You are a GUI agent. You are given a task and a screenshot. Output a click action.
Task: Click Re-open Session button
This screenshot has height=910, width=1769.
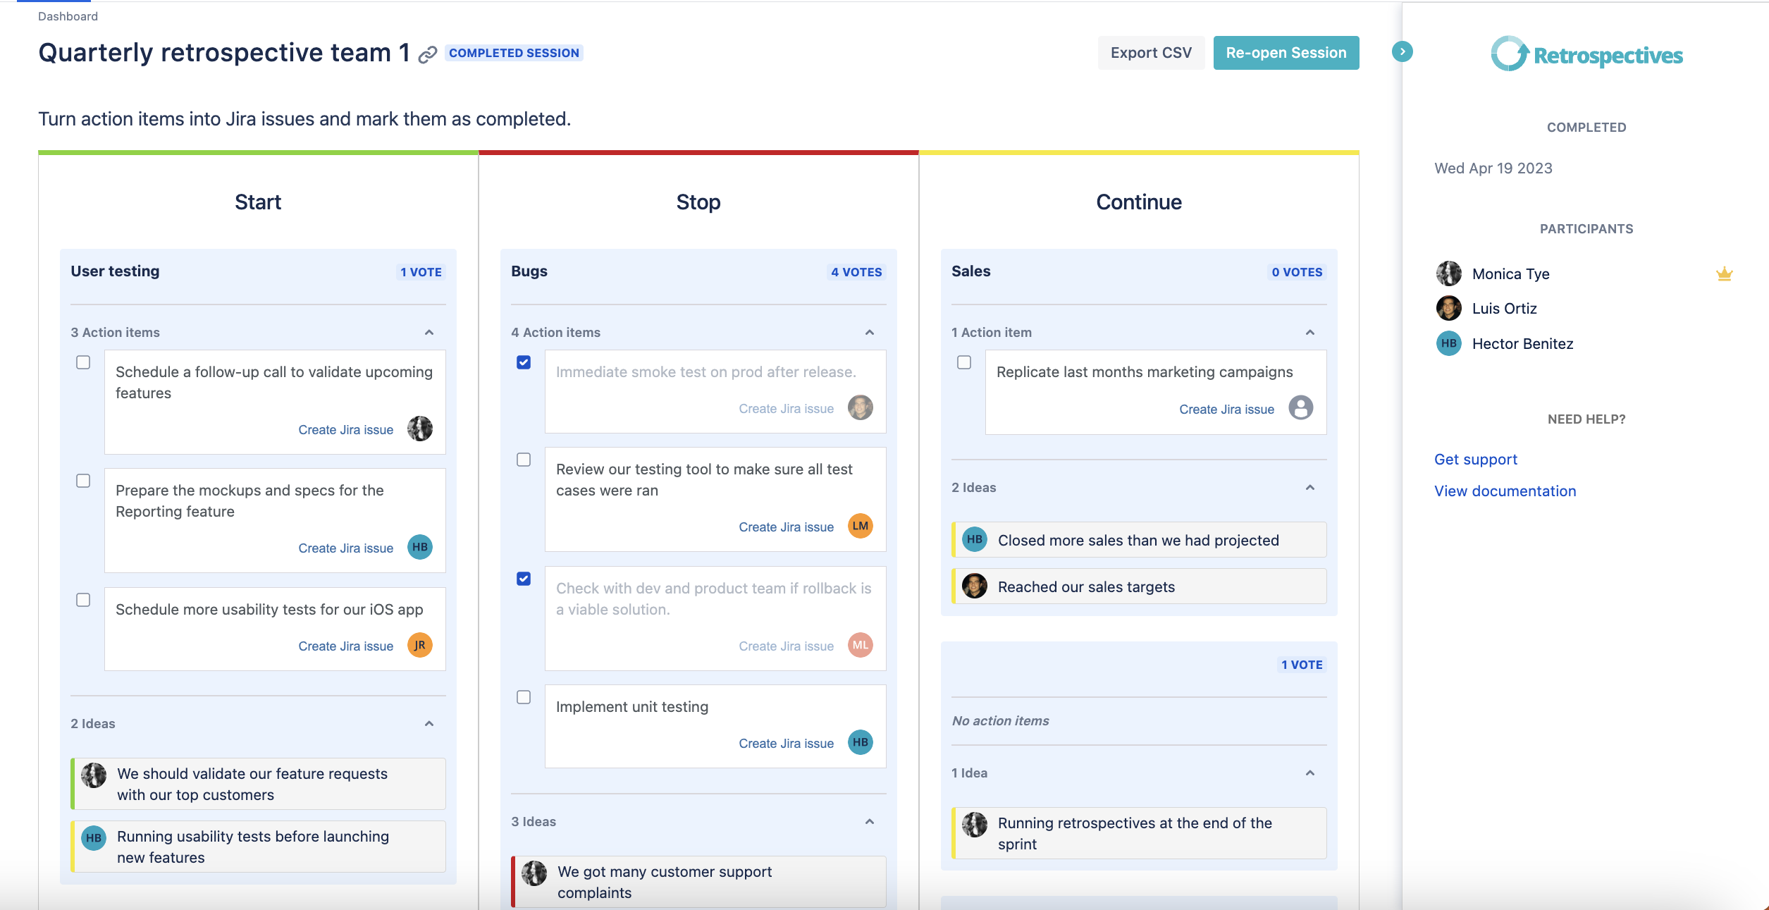(1286, 53)
